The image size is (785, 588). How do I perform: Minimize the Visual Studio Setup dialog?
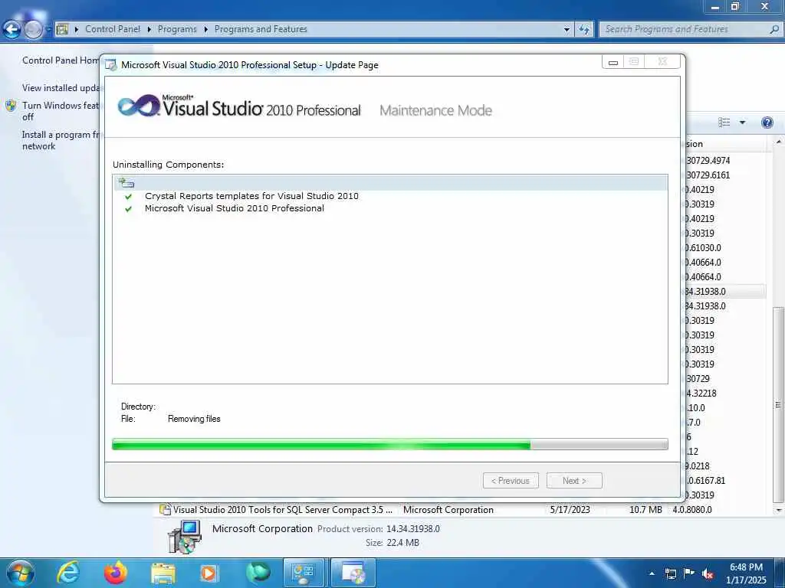coord(613,62)
